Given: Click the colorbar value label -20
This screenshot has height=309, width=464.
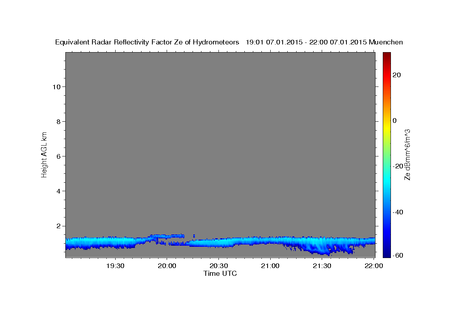Looking at the screenshot, I should pos(397,166).
